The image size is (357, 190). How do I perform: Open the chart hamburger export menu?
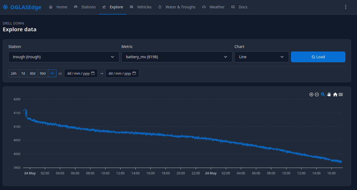341,94
